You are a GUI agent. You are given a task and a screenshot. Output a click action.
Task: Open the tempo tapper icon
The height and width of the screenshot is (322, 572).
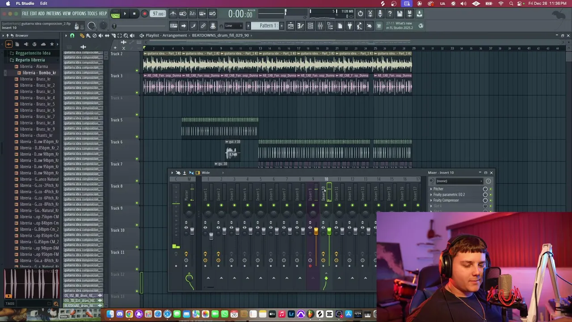point(359,26)
